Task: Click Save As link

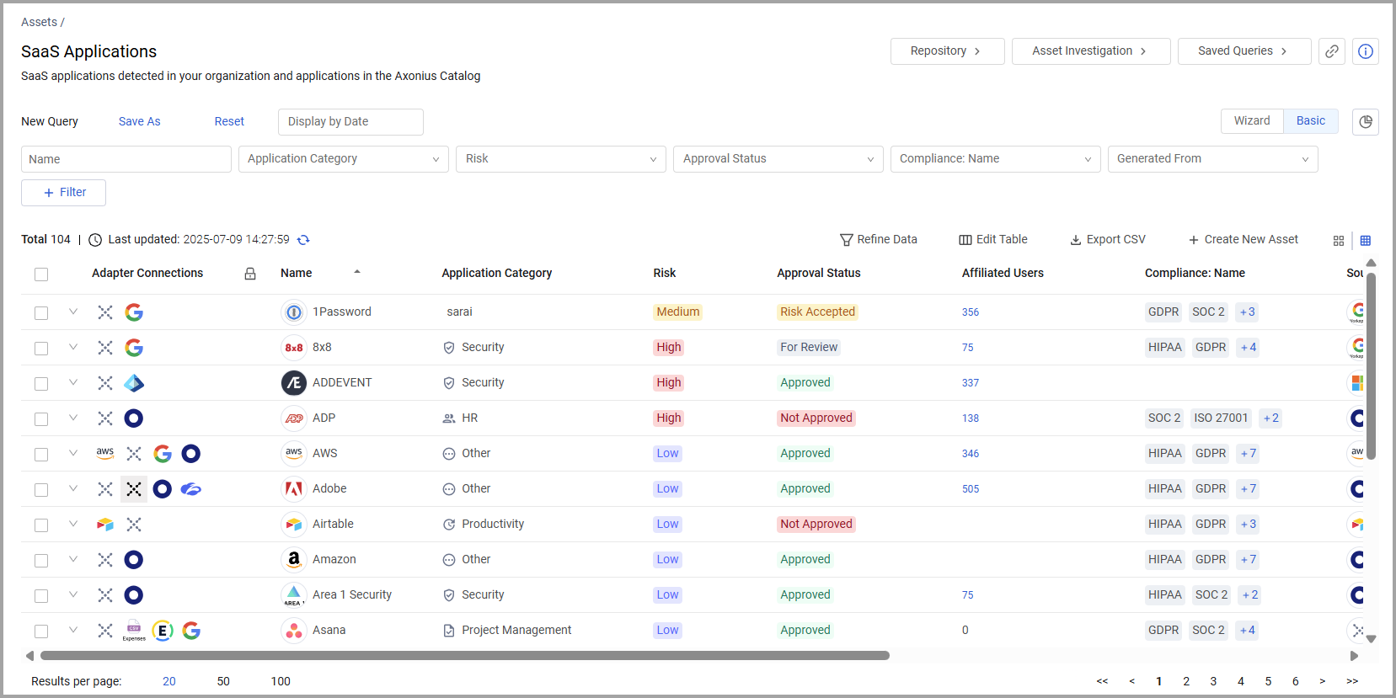Action: [140, 122]
